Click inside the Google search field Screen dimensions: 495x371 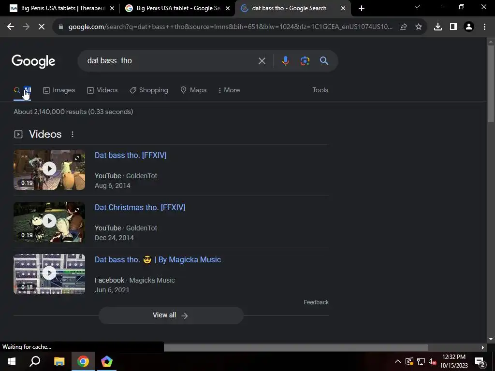[171, 60]
